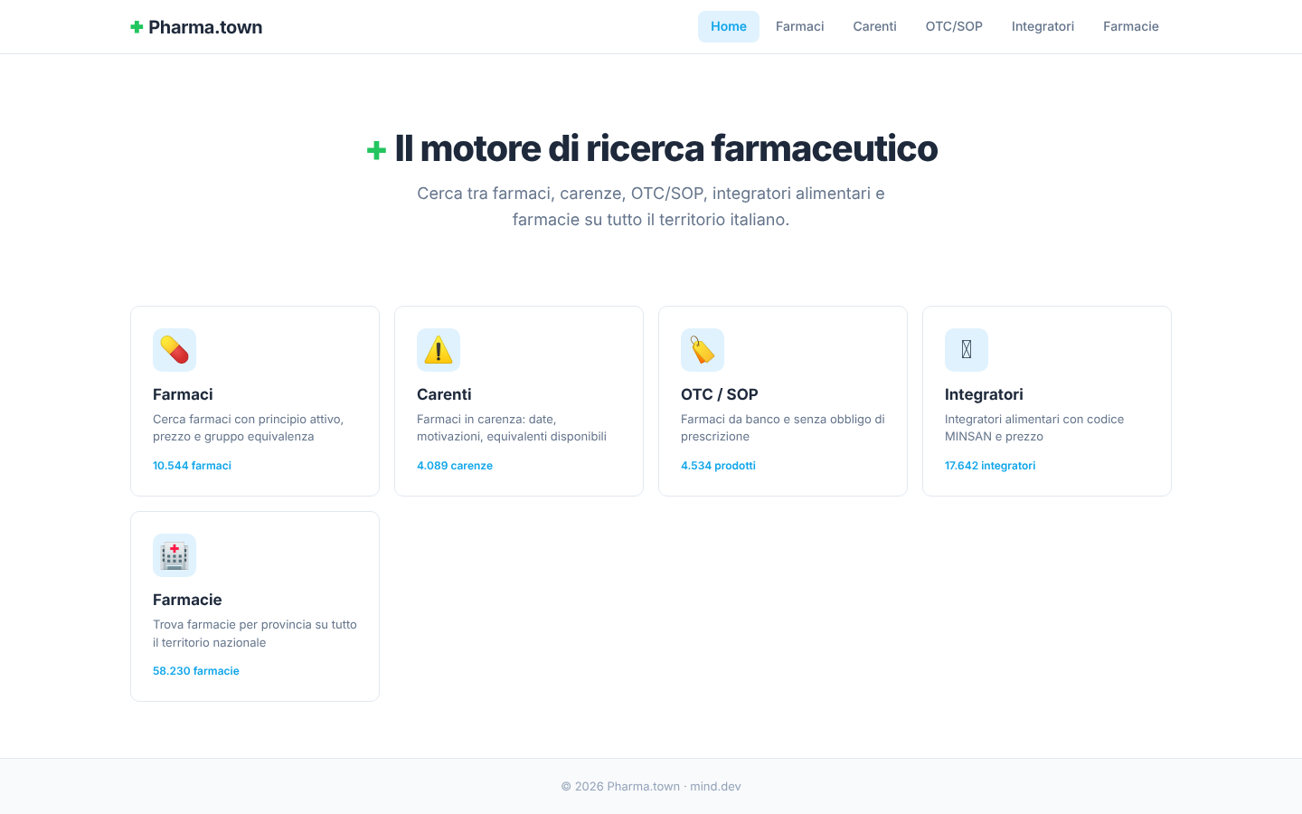Navigate to Integratori in the top menu
Viewport: 1302px width, 814px height.
pyautogui.click(x=1043, y=26)
